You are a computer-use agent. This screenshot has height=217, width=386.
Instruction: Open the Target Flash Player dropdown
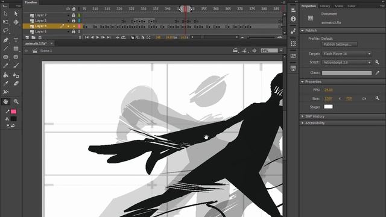point(347,54)
